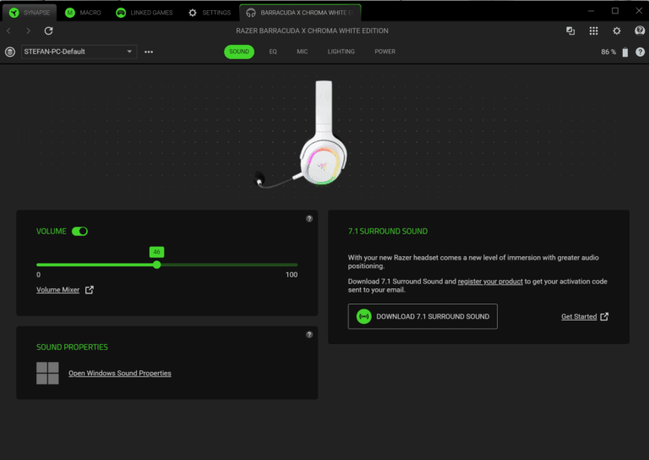Screen dimensions: 649x460
Task: Switch to the EQ section
Action: (x=273, y=52)
